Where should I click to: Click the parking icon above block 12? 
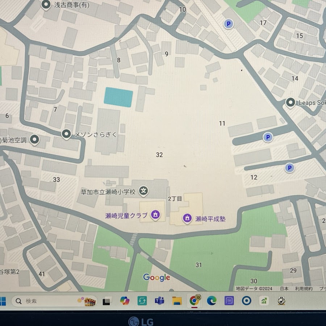[x=289, y=168]
